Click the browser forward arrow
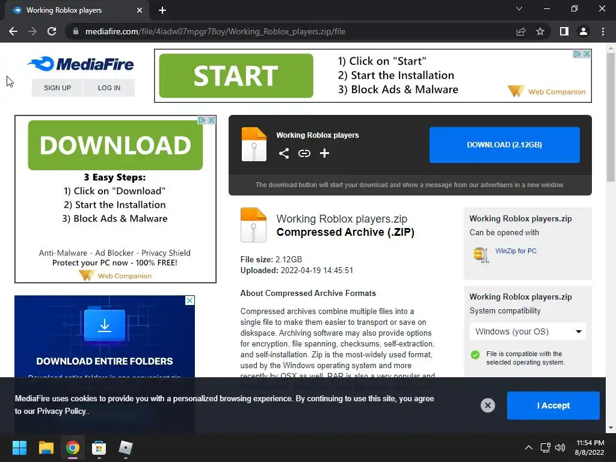 [32, 31]
